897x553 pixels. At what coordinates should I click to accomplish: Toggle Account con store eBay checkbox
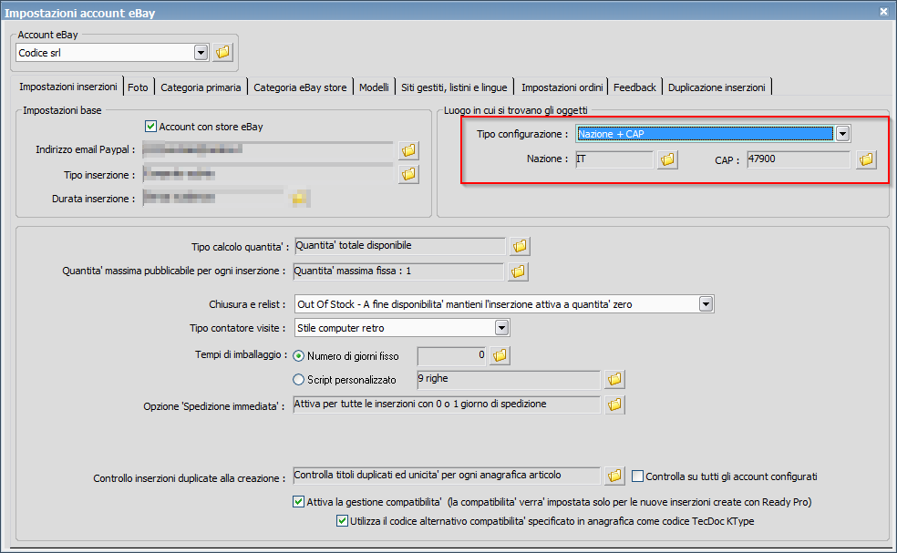[x=150, y=127]
